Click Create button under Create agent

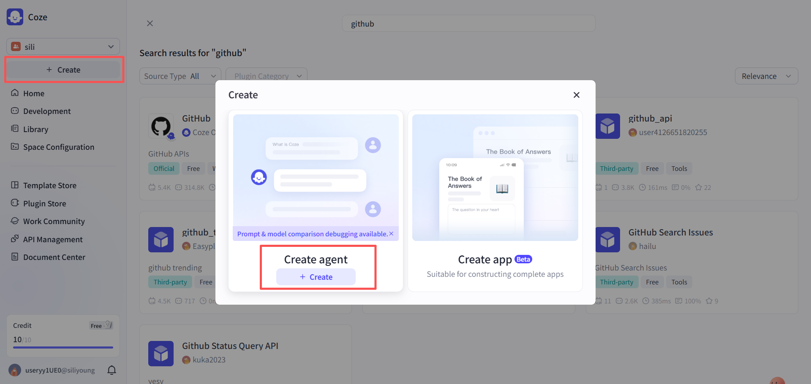(316, 277)
